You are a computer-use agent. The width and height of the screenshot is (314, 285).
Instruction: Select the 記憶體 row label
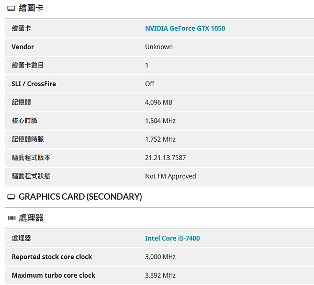pos(21,102)
